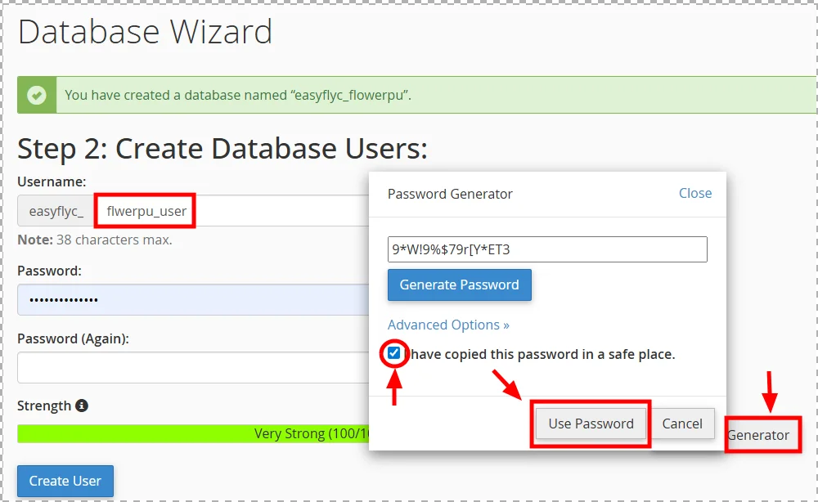Click the 38 characters max note
818x502 pixels.
(x=90, y=240)
